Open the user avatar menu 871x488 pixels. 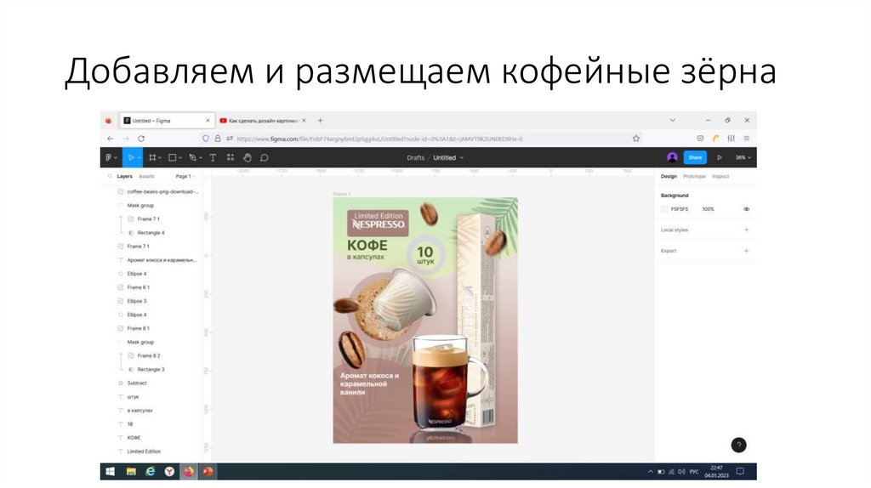(x=672, y=157)
